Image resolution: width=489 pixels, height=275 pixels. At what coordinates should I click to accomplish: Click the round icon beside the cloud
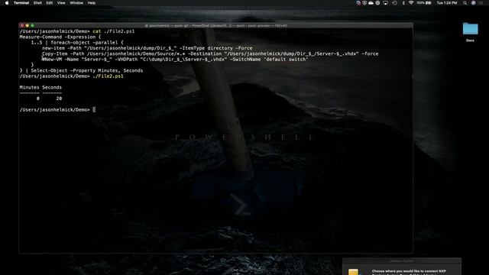pyautogui.click(x=377, y=3)
